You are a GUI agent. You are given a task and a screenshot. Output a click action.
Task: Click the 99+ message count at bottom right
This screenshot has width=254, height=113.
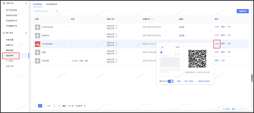coord(234,109)
